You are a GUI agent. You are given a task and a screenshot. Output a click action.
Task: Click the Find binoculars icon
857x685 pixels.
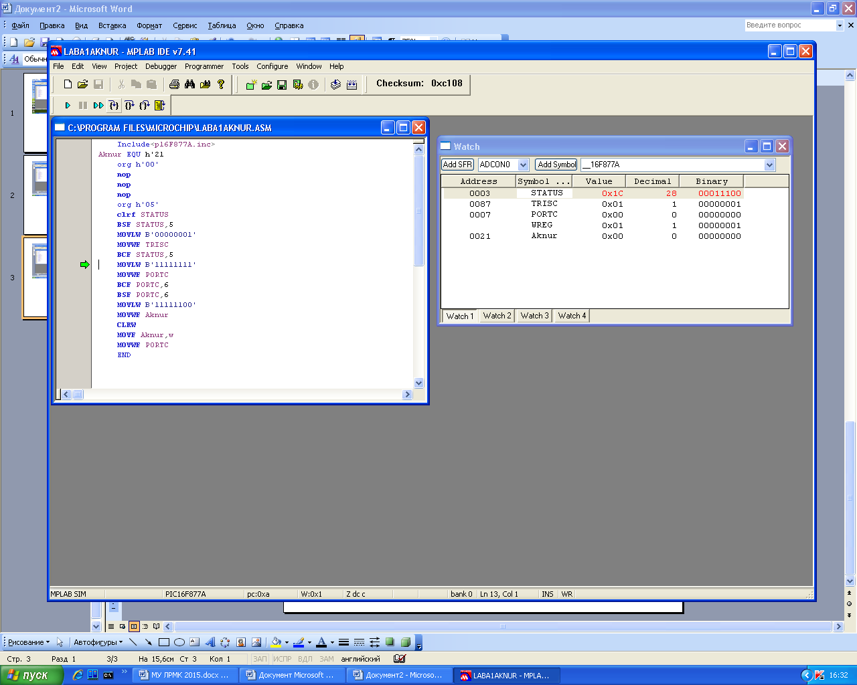click(190, 84)
